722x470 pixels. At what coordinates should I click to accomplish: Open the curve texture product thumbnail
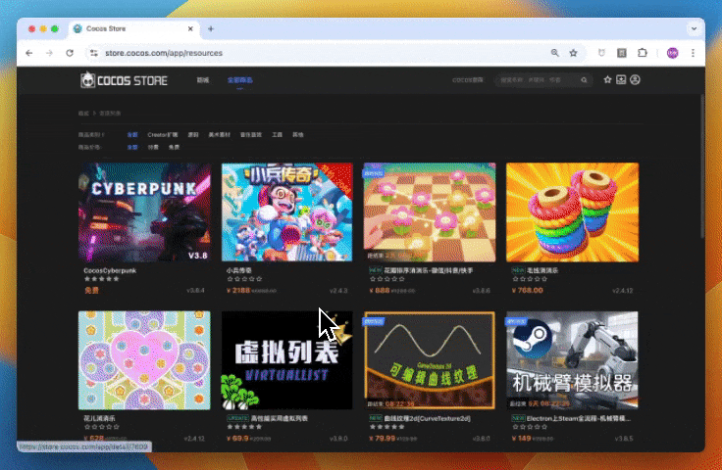430,360
